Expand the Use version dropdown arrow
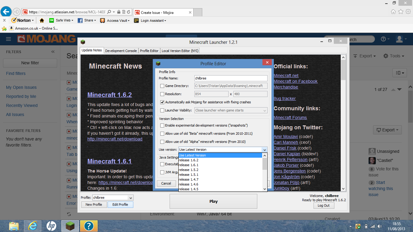 pos(265,150)
